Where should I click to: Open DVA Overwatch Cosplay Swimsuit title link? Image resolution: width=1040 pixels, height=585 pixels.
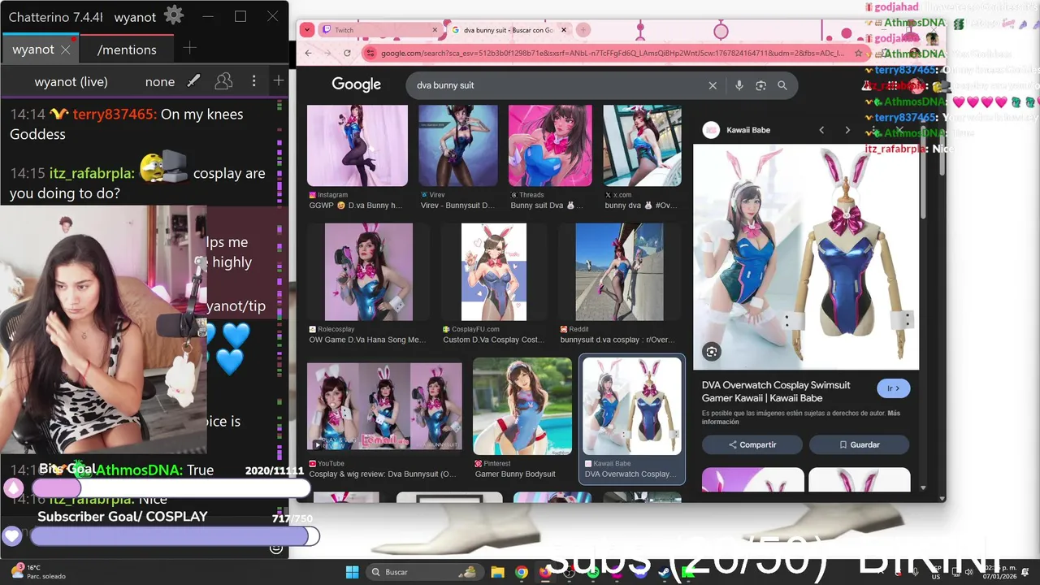(x=776, y=392)
